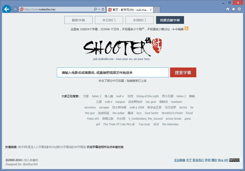
Task: Open browser Tools gear icon
Action: click(x=239, y=9)
